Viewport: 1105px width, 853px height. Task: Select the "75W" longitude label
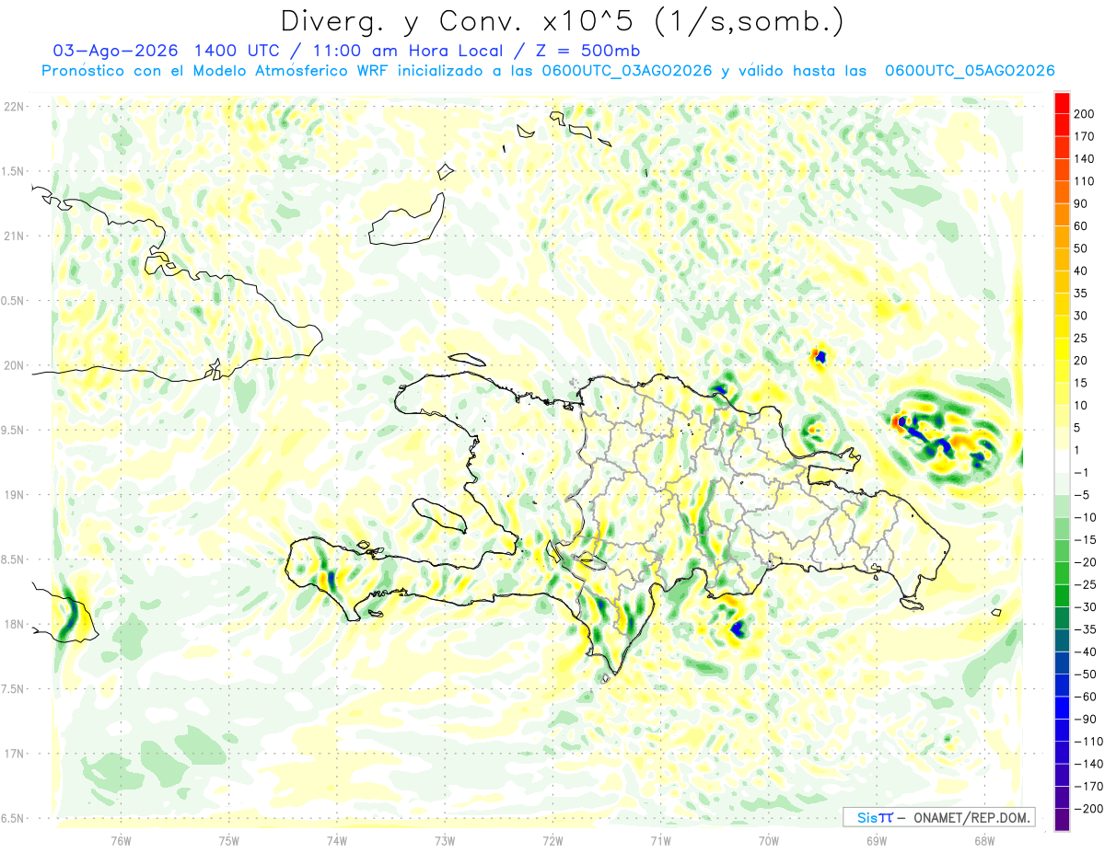tap(229, 839)
